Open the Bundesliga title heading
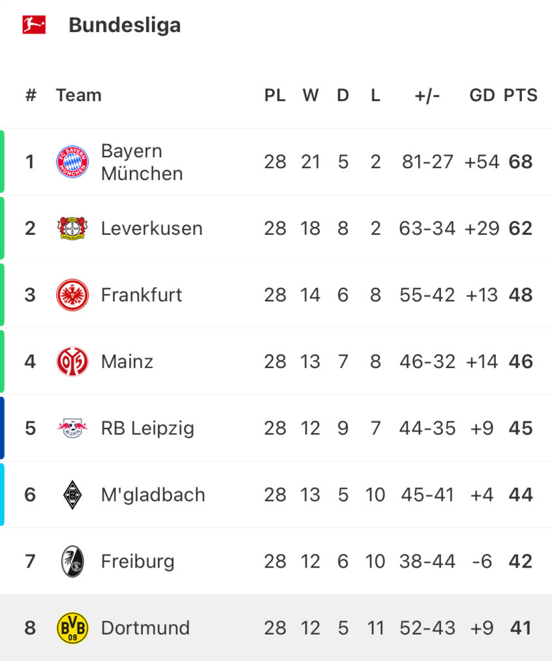 (125, 25)
